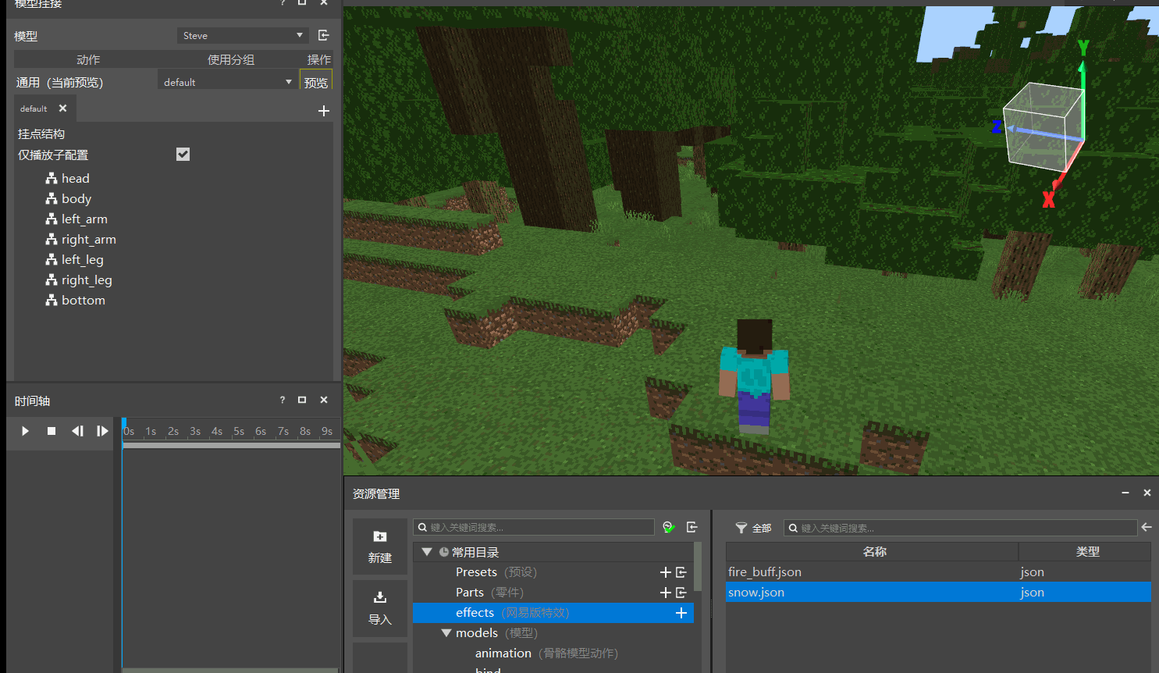Select the right_leg attachment bone
1159x673 pixels.
(x=79, y=280)
